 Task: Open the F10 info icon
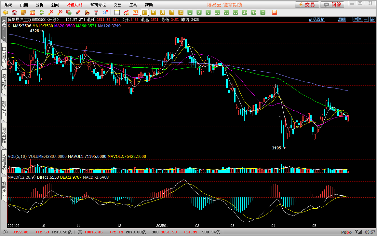pyautogui.click(x=33, y=12)
